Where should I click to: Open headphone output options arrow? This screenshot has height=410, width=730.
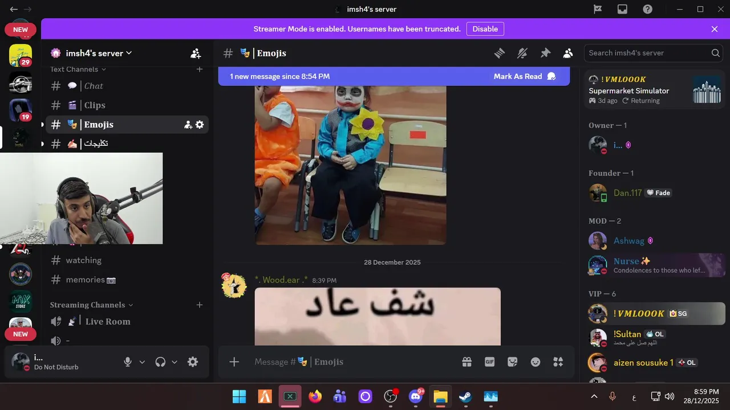pos(175,362)
